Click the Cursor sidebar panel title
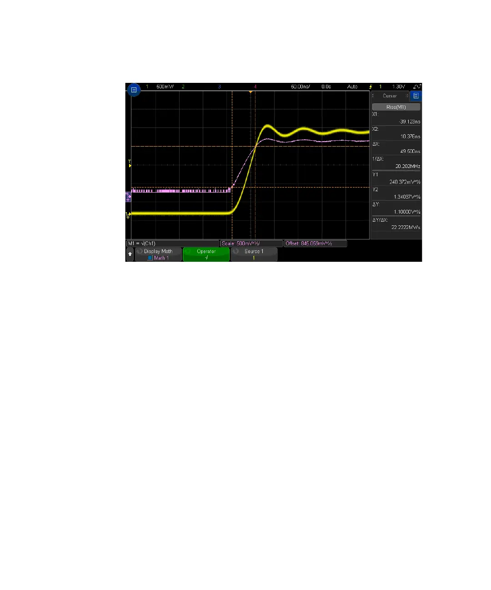This screenshot has width=491, height=590. [390, 96]
